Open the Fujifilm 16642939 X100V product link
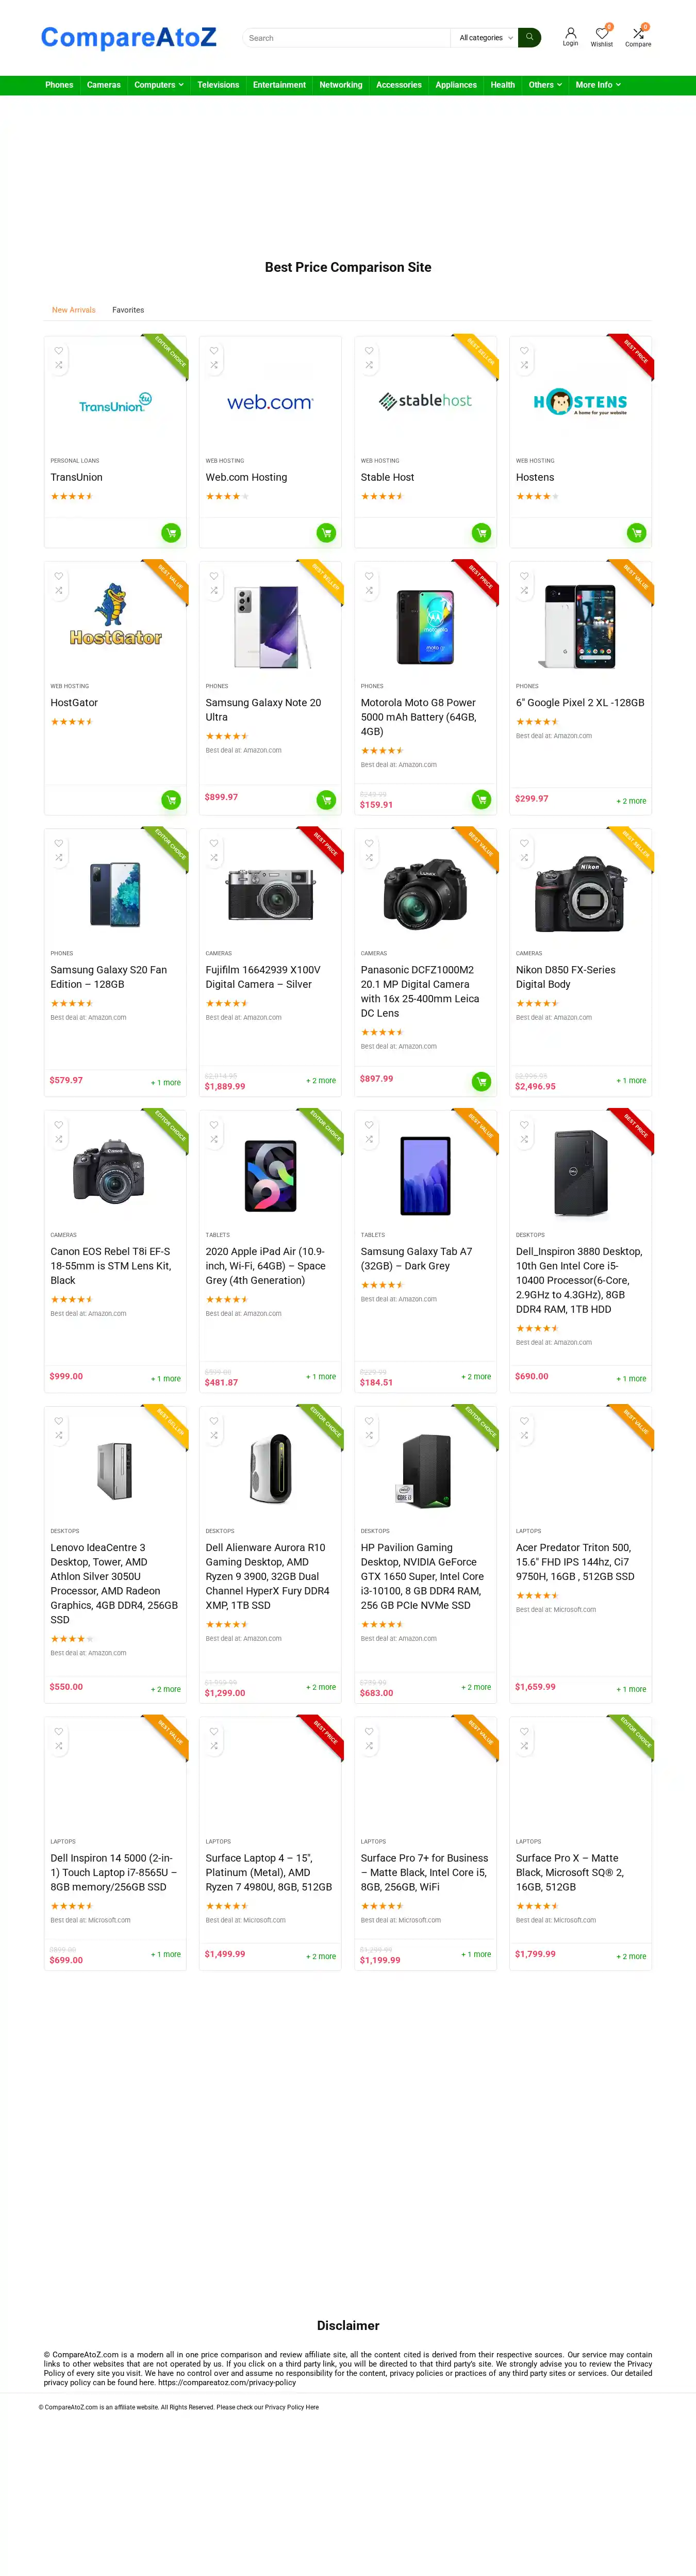 click(262, 977)
